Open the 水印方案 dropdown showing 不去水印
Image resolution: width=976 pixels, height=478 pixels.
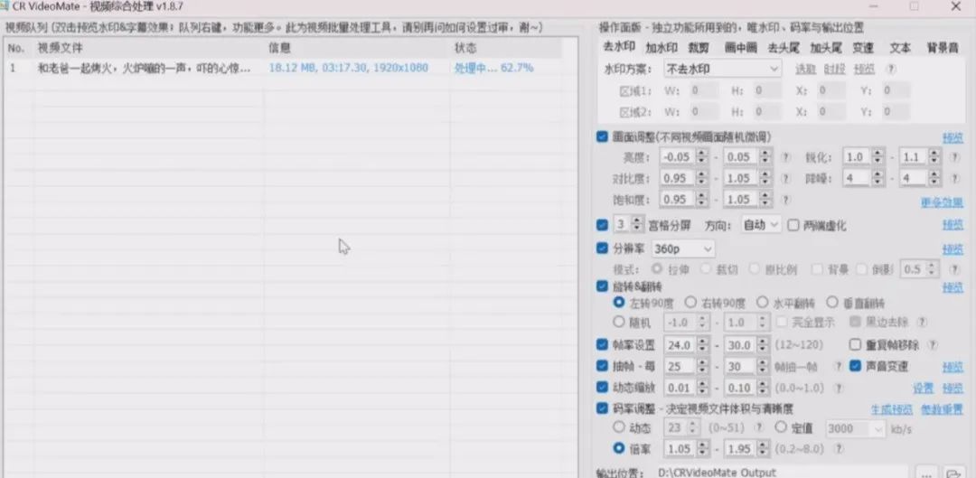722,69
